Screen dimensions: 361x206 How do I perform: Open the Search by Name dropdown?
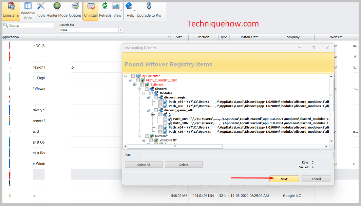coord(120,30)
